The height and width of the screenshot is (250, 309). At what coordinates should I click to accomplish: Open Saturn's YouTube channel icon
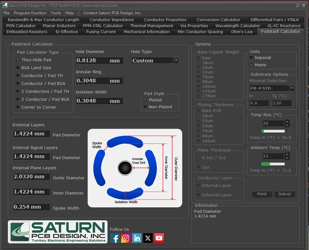tap(159, 238)
